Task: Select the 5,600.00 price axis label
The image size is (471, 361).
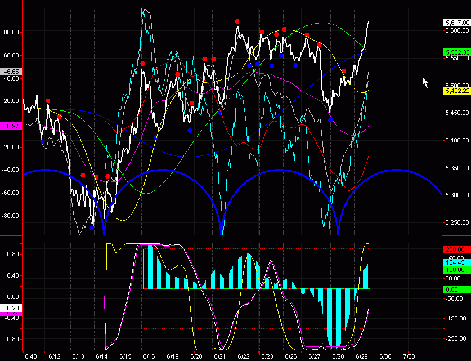Action: 457,30
